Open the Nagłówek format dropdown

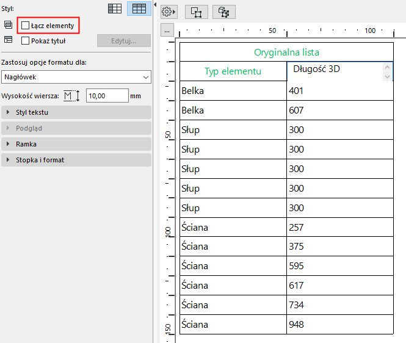point(76,77)
